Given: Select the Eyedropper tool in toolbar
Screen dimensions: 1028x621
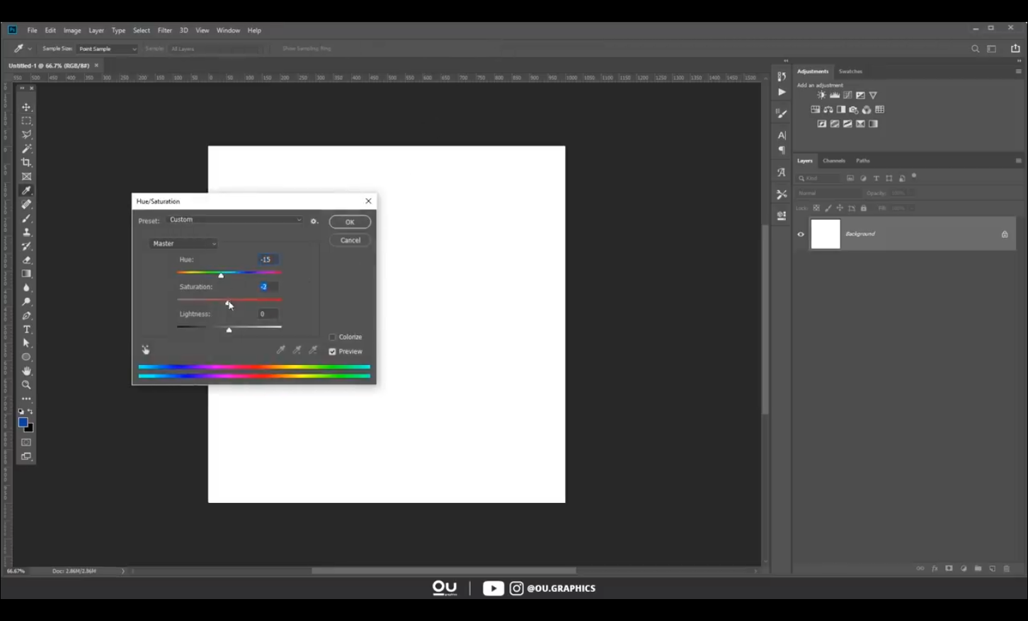Looking at the screenshot, I should click(26, 190).
